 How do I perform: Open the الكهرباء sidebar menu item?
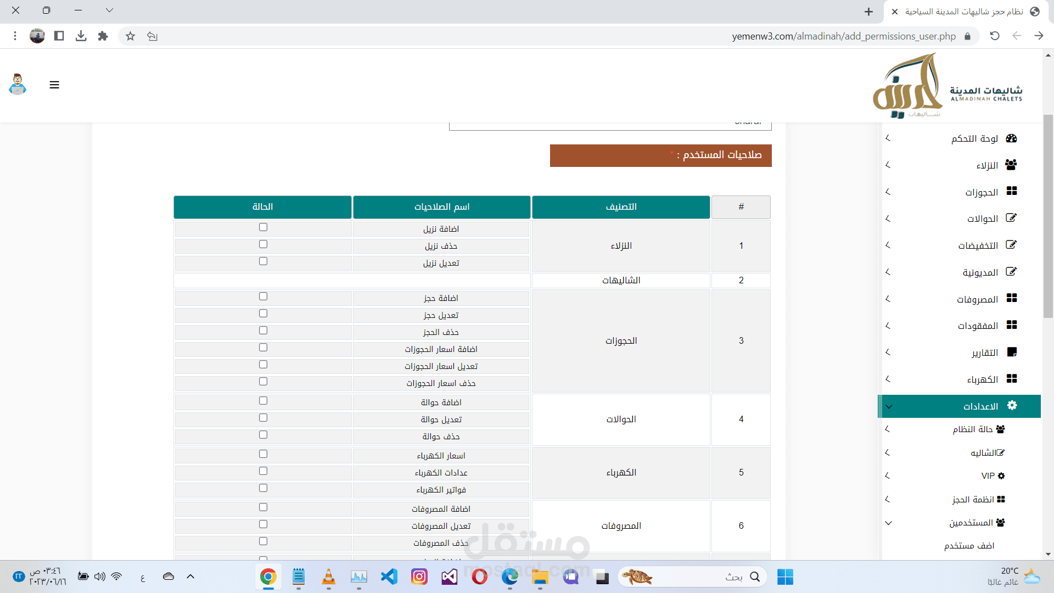pyautogui.click(x=982, y=379)
